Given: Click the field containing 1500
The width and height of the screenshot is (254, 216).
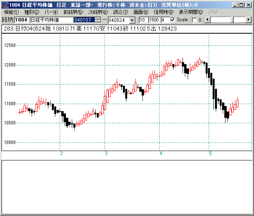Looking at the screenshot, I should point(155,20).
